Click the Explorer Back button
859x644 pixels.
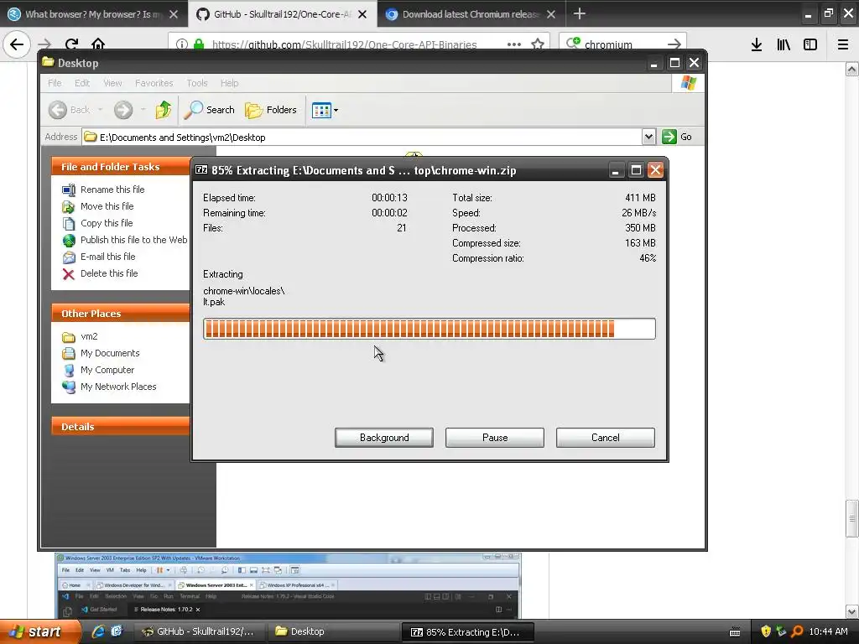point(70,110)
